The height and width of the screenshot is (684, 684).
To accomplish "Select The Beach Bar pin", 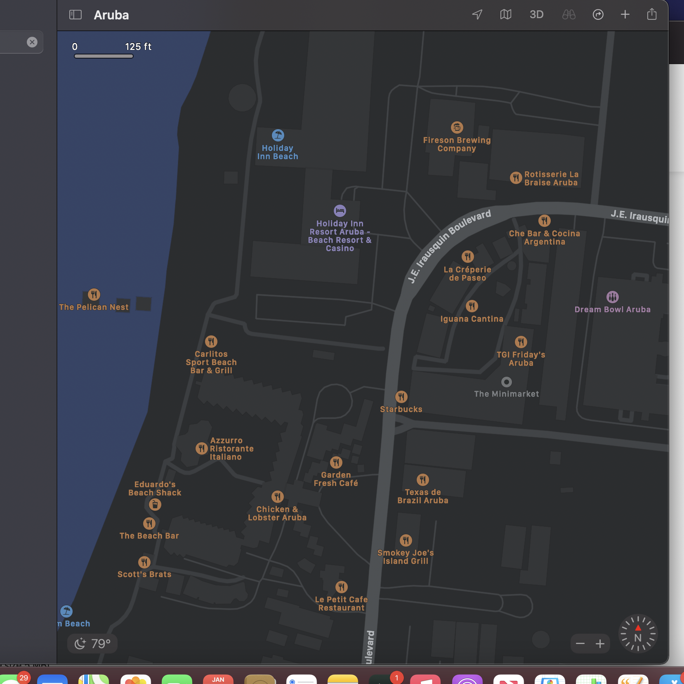I will (149, 524).
